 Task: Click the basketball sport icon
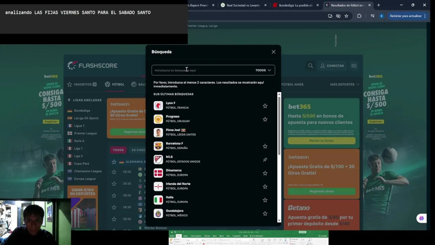click(x=134, y=84)
